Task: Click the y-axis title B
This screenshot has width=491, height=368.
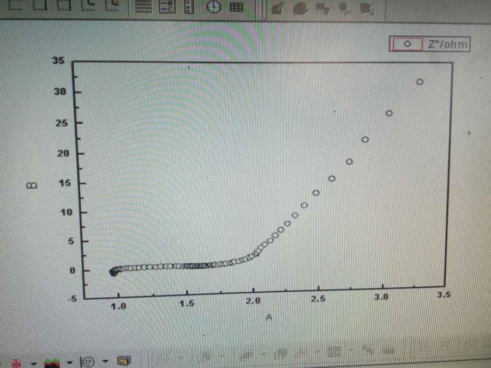Action: click(x=32, y=185)
